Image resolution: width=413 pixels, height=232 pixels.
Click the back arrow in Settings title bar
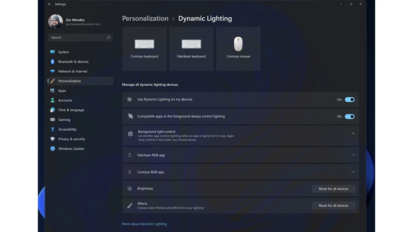50,4
